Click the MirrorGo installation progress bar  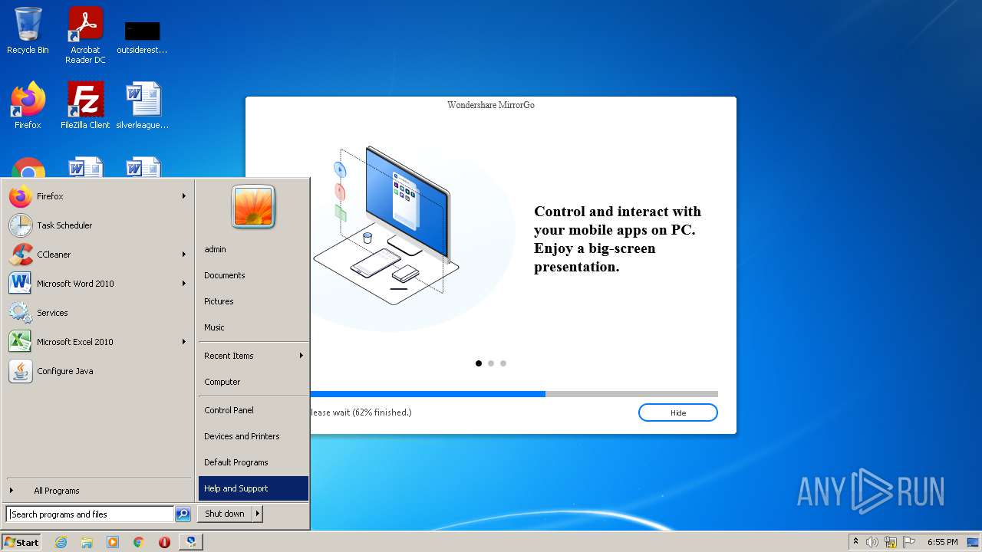[x=514, y=394]
